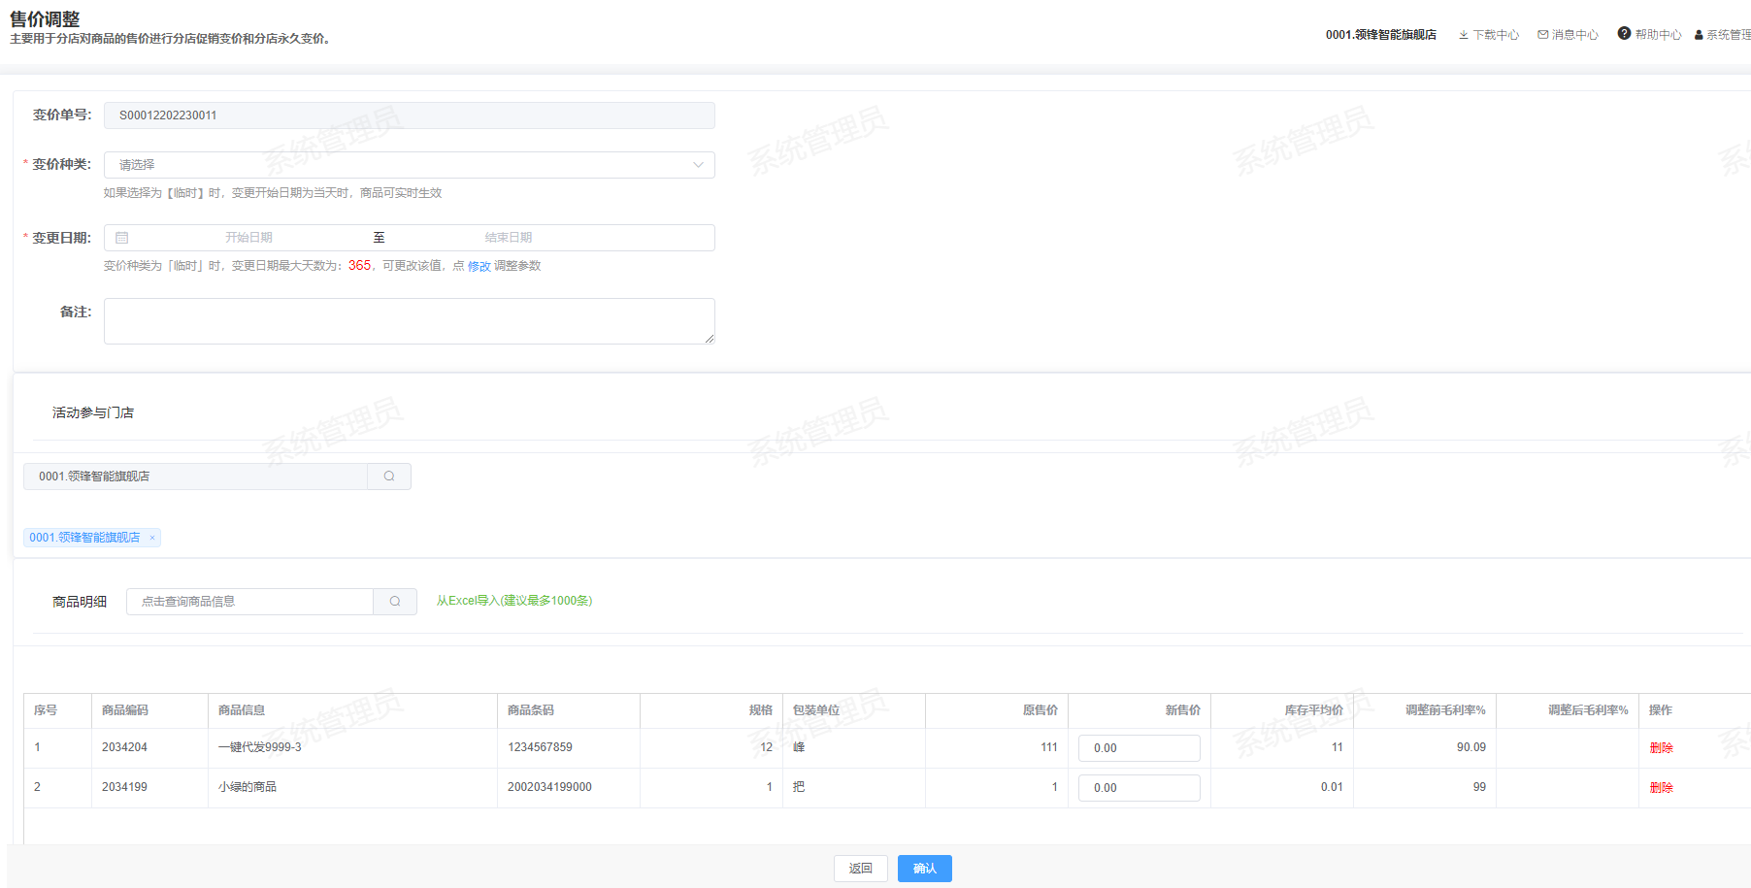
Task: Delete the row for product 2034199
Action: pyautogui.click(x=1662, y=788)
